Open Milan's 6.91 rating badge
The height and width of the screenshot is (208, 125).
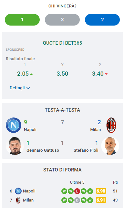coord(101,200)
